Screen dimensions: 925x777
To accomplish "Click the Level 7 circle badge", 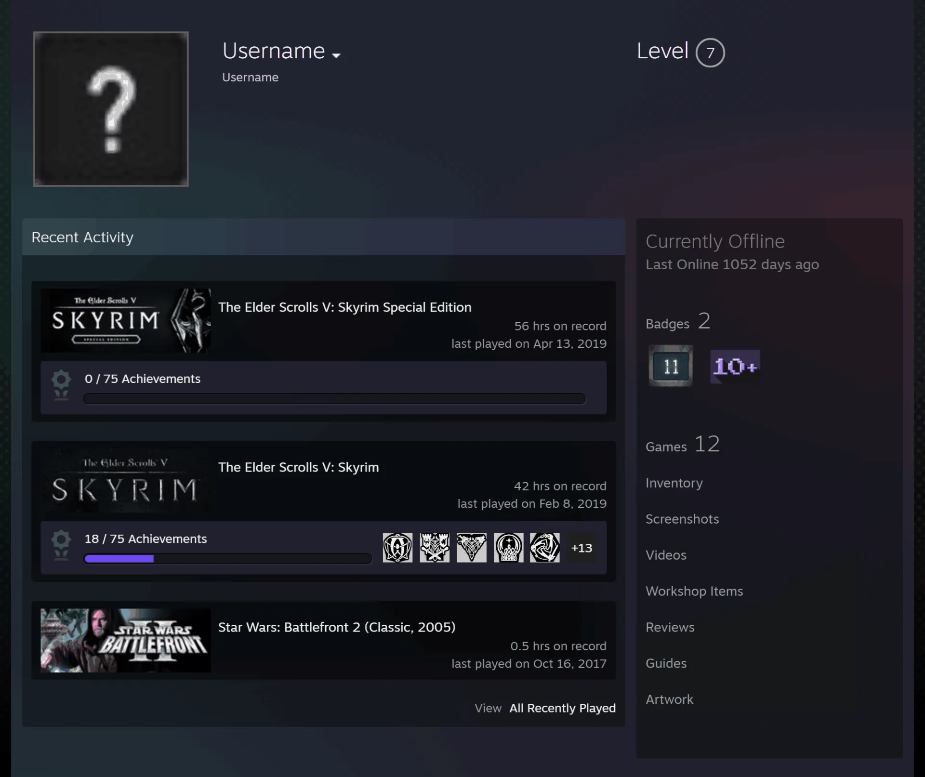I will 710,53.
